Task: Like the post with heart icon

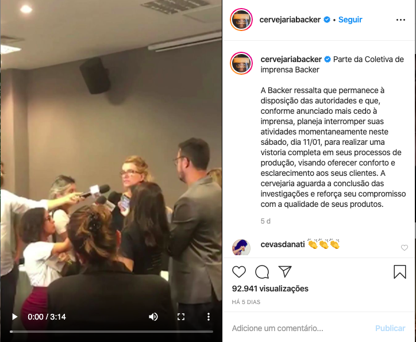Action: tap(239, 272)
